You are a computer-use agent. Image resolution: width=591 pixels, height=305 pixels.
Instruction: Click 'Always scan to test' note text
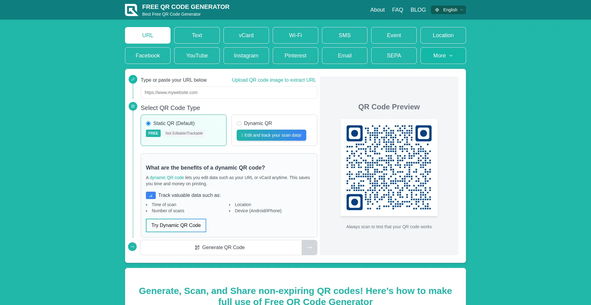389,227
